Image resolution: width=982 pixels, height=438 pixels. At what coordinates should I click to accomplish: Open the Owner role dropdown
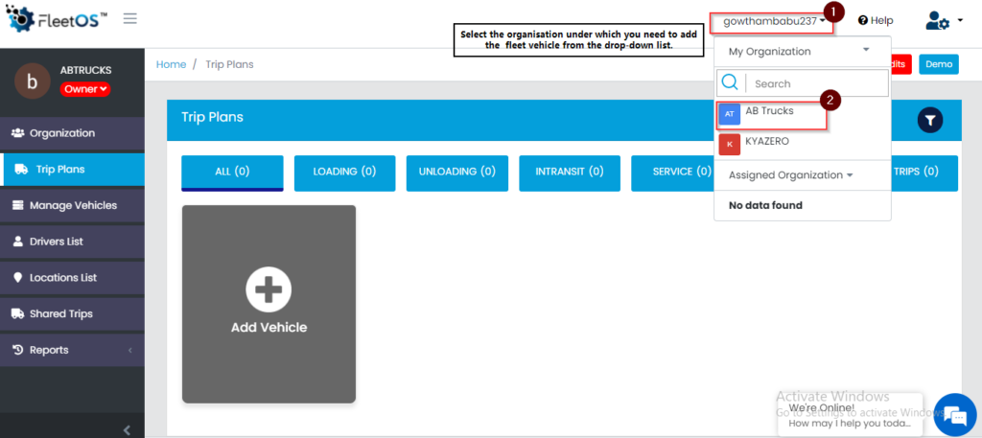coord(85,89)
